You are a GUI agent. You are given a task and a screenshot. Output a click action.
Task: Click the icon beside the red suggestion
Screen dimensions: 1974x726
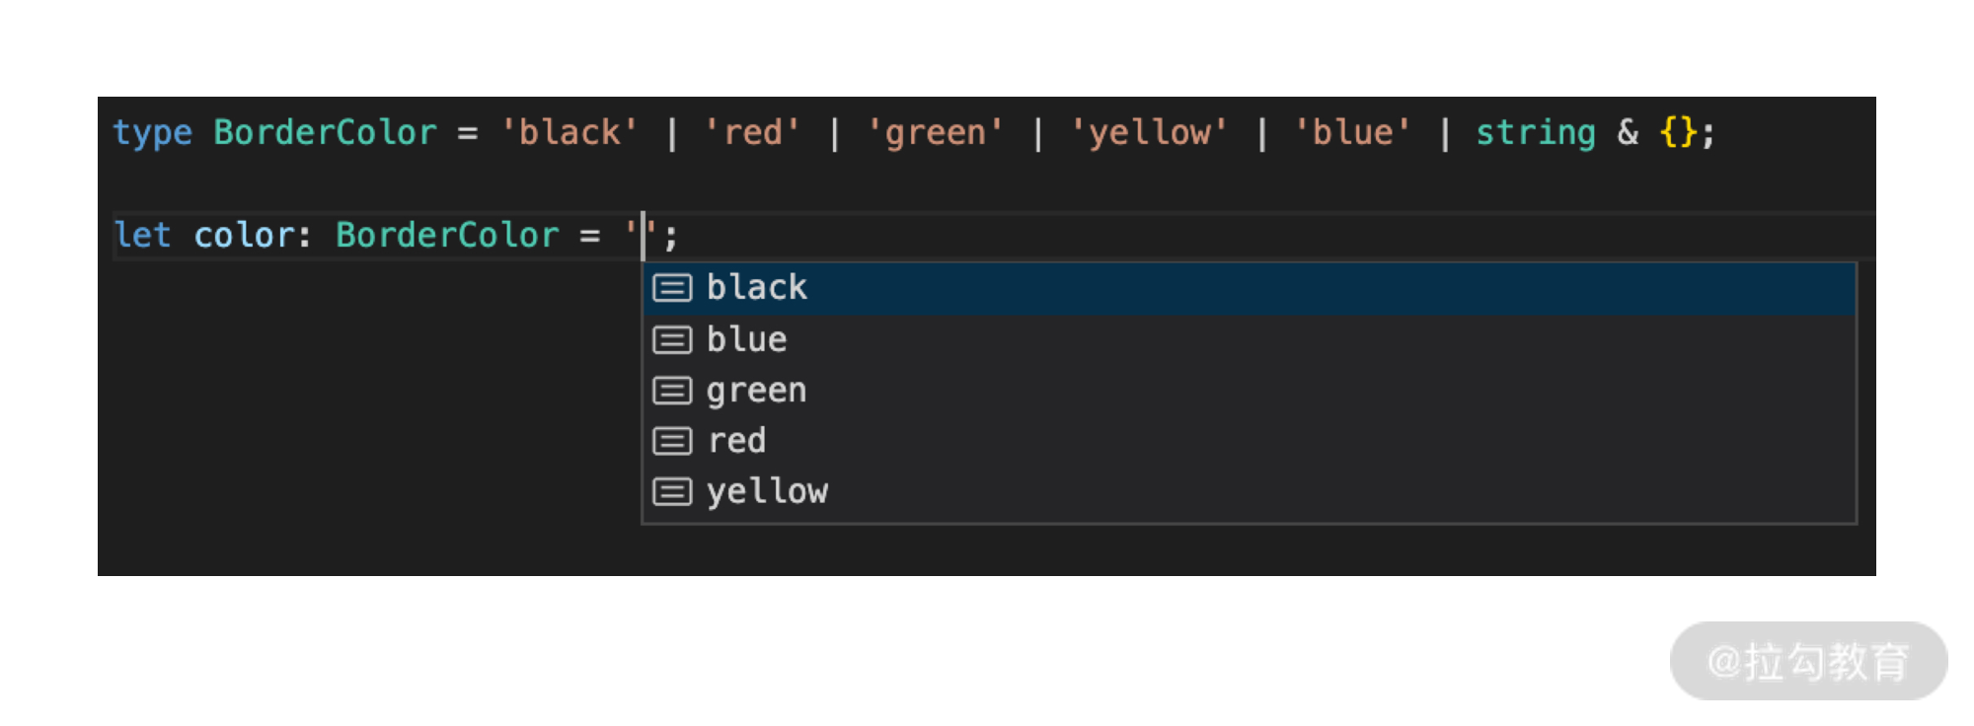click(672, 441)
